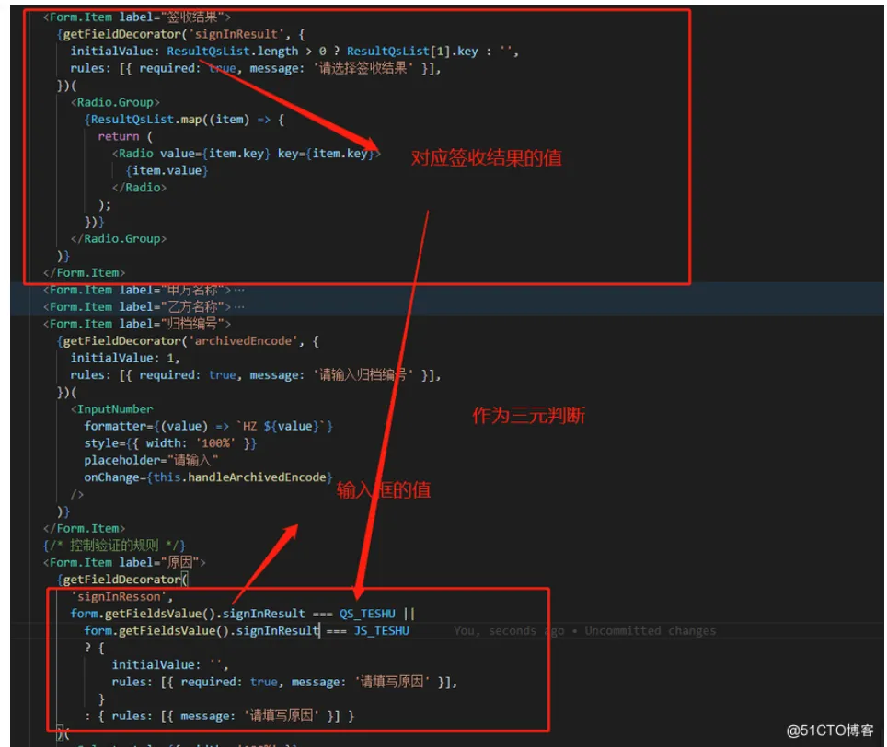887x747 pixels.
Task: Click the formatter={(value) => line
Action: click(208, 426)
